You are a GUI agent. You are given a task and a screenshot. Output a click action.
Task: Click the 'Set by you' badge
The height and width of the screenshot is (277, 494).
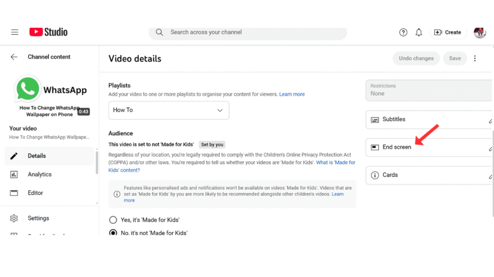[212, 145]
